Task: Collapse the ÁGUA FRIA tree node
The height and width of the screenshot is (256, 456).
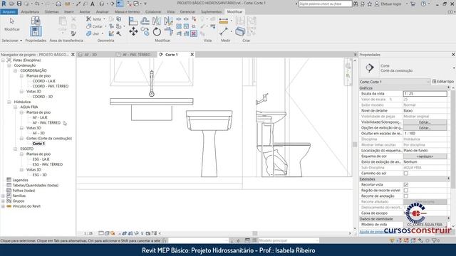Action: (16, 107)
